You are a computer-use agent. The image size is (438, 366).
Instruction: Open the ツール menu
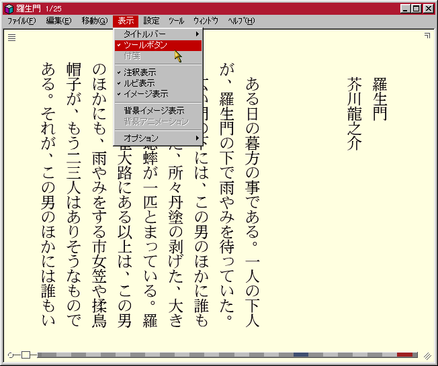(176, 21)
